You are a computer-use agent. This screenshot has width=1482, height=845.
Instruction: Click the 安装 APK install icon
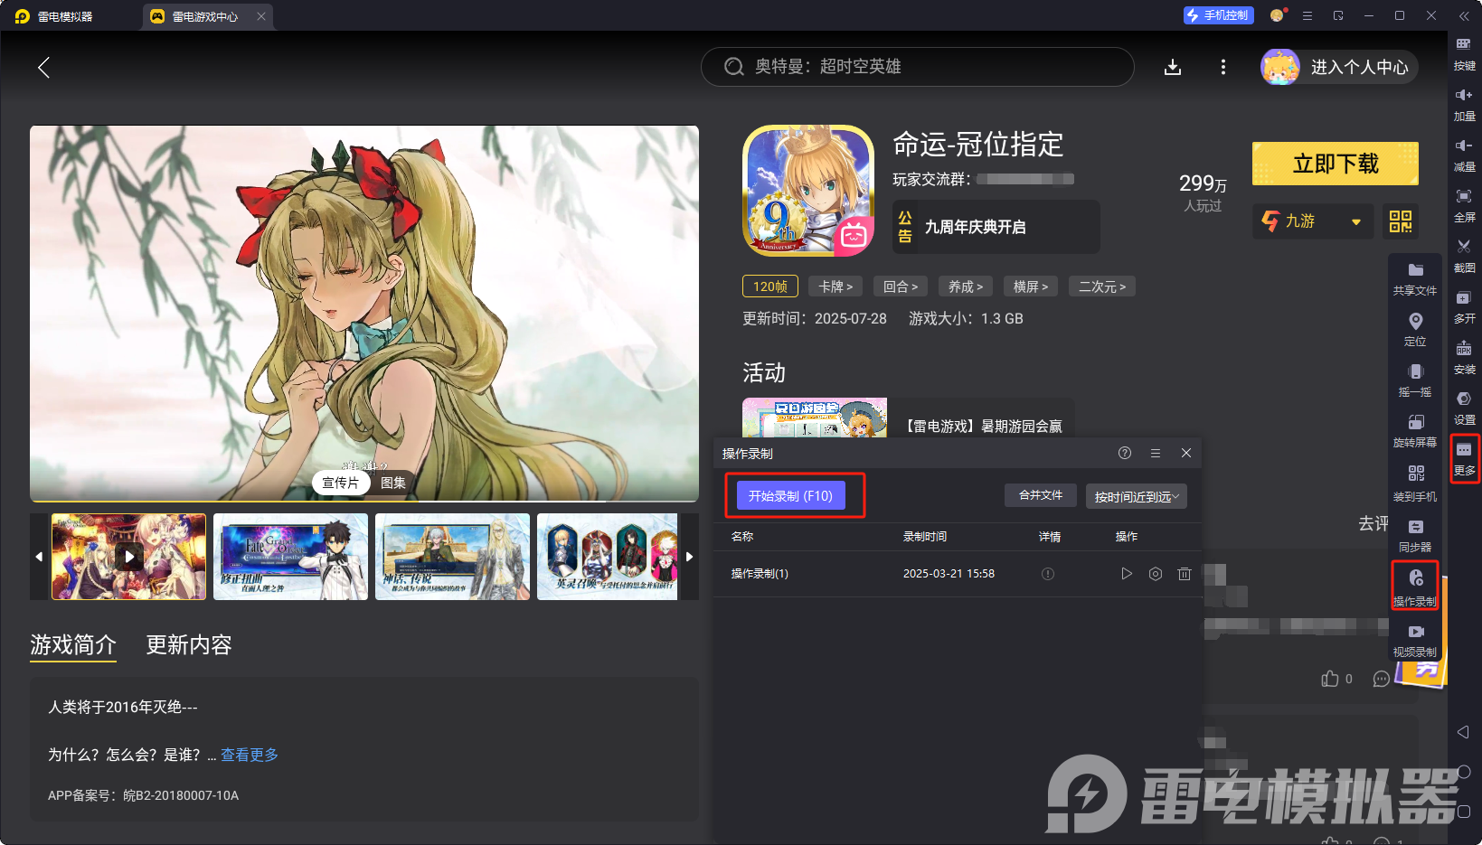coord(1464,358)
